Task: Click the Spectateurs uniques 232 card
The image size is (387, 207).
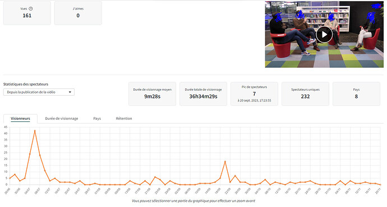Action: click(x=305, y=94)
